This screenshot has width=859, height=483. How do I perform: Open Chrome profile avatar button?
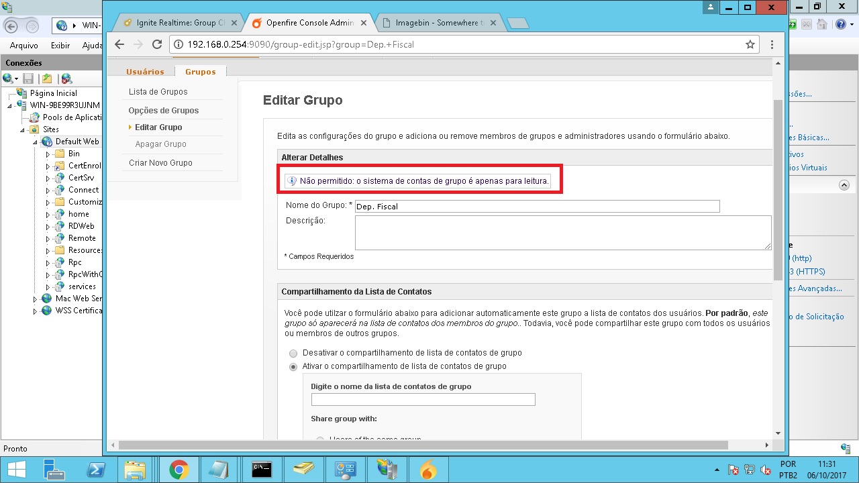tap(711, 7)
